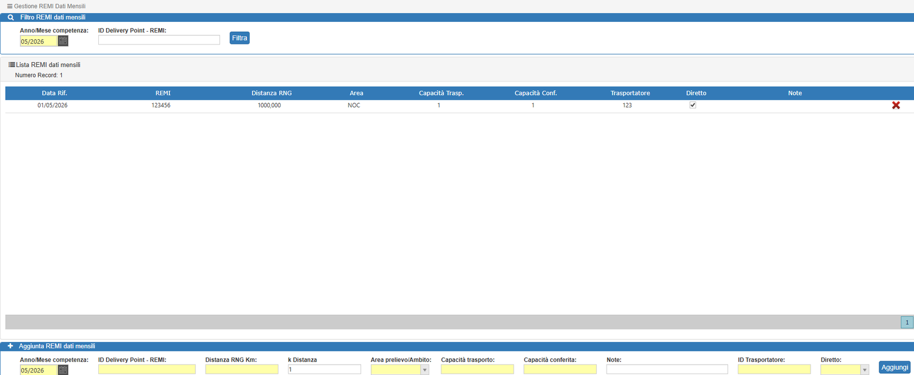Toggle the Diretto checkbox for REMI 123456

pyautogui.click(x=693, y=105)
